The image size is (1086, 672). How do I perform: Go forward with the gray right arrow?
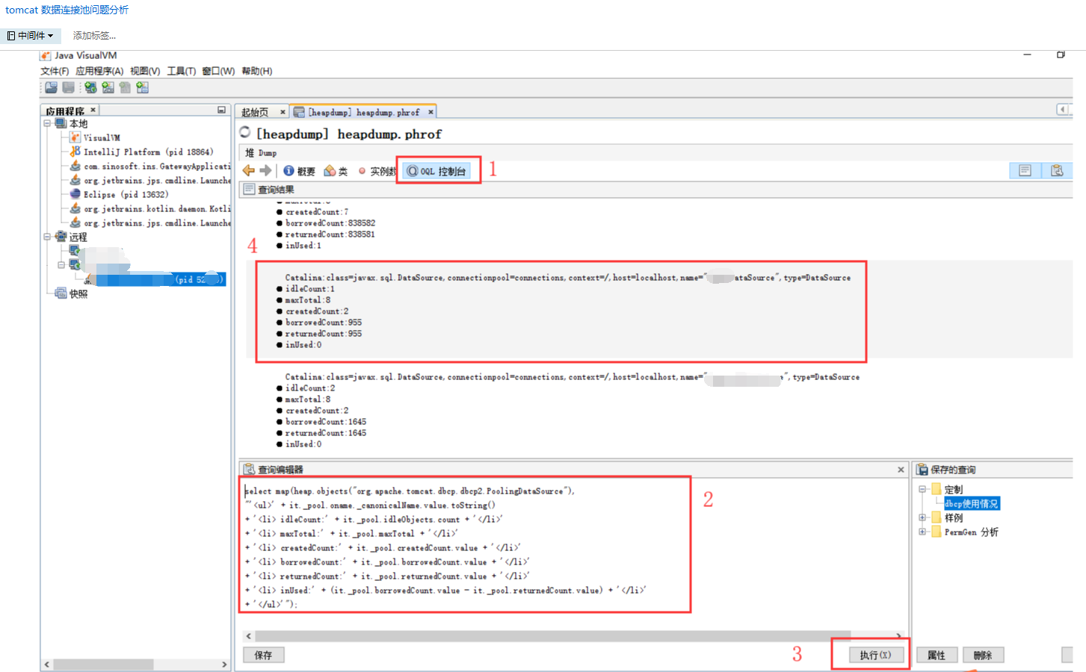[265, 170]
